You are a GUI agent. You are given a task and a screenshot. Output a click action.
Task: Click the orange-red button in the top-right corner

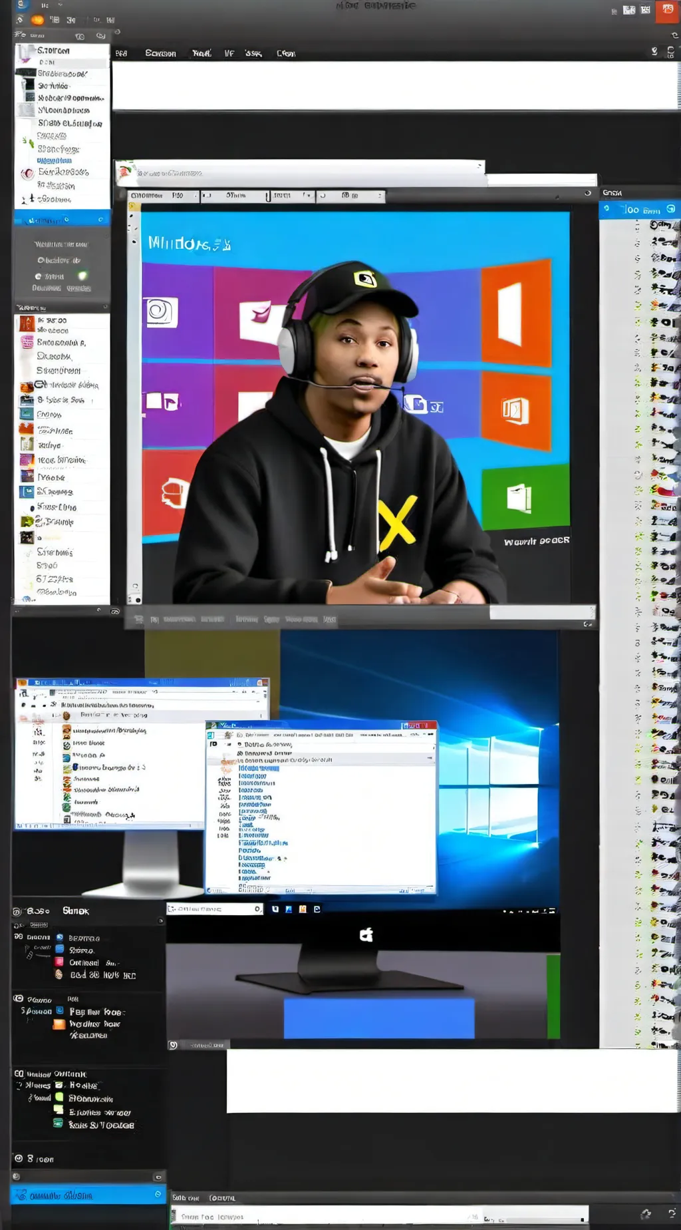(x=667, y=11)
